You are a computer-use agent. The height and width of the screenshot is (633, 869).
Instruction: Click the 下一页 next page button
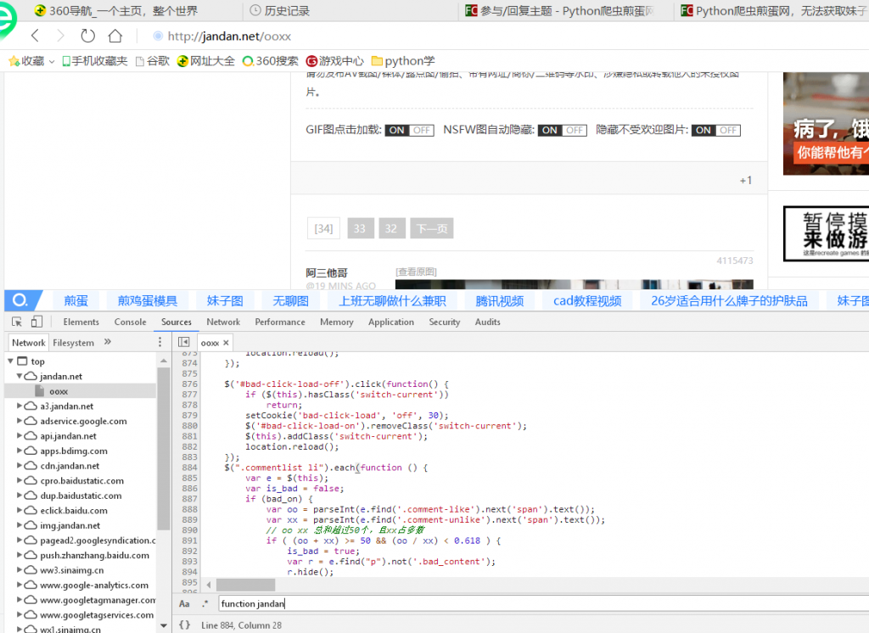(431, 228)
